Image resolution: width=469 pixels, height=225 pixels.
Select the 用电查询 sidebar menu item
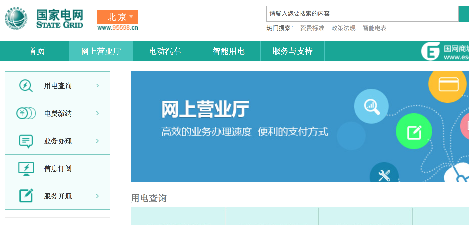tap(58, 85)
